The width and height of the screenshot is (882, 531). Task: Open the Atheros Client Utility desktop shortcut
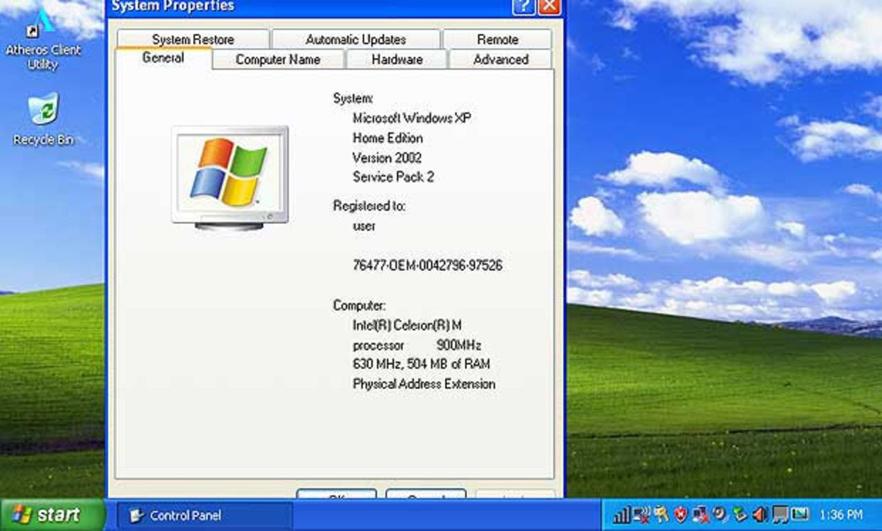(43, 39)
